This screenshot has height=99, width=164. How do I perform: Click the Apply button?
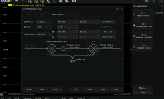102,90
